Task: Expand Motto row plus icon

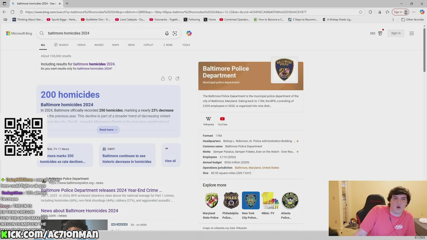Action: pyautogui.click(x=298, y=152)
